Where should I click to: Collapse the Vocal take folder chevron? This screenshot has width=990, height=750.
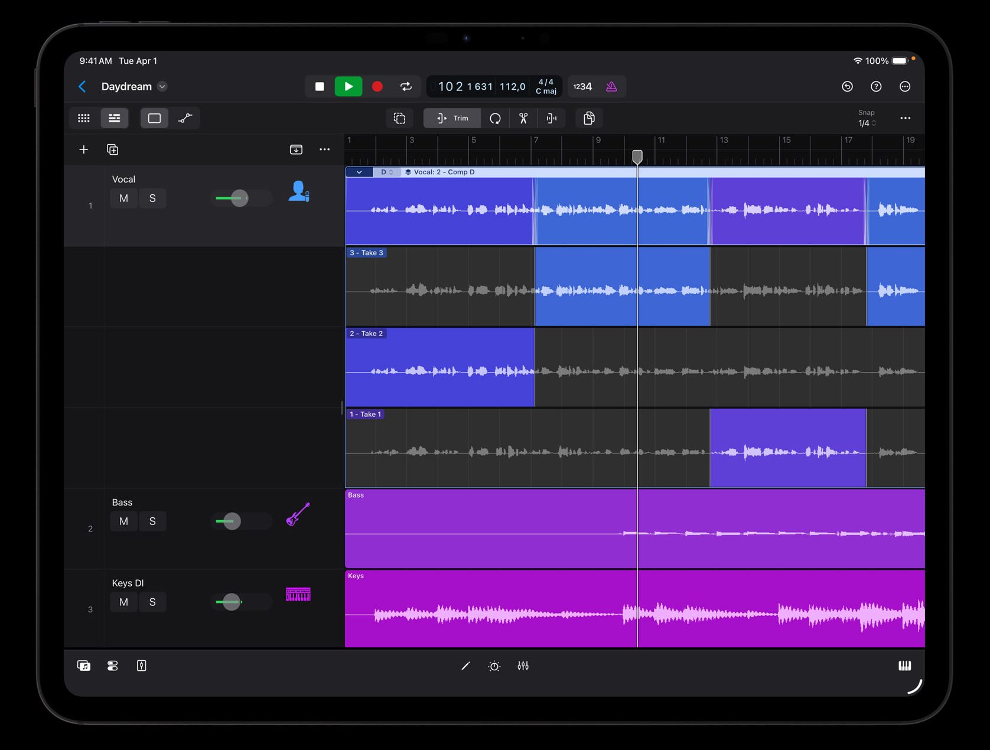click(x=359, y=172)
